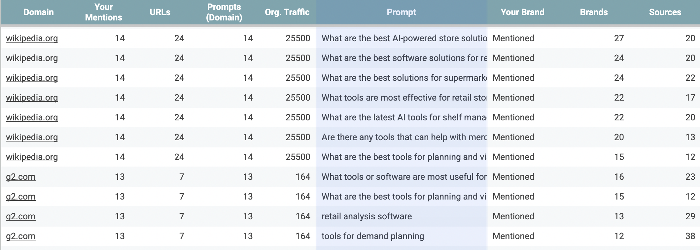This screenshot has width=700, height=250.
Task: Select prompt 'What are the best software solutions for re'
Action: [x=404, y=58]
